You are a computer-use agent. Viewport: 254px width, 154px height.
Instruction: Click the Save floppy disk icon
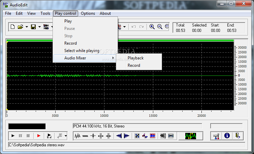coord(33,27)
